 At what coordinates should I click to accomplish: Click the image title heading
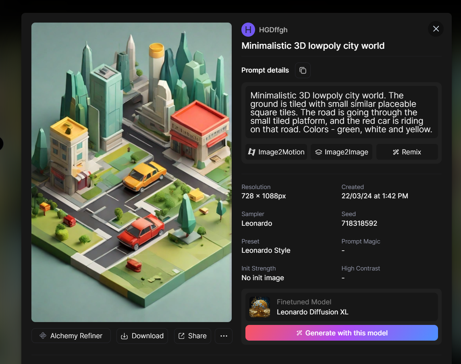(313, 46)
